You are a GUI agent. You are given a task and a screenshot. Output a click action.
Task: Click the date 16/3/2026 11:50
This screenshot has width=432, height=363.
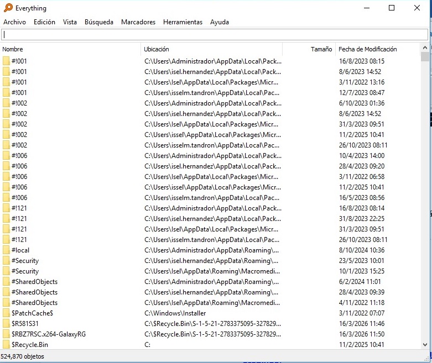tap(362, 334)
